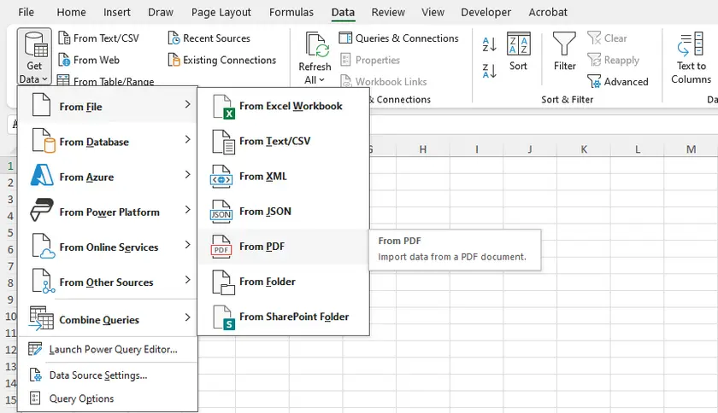Screen dimensions: 718x413
Task: Launch Power Query Editor
Action: (x=108, y=349)
